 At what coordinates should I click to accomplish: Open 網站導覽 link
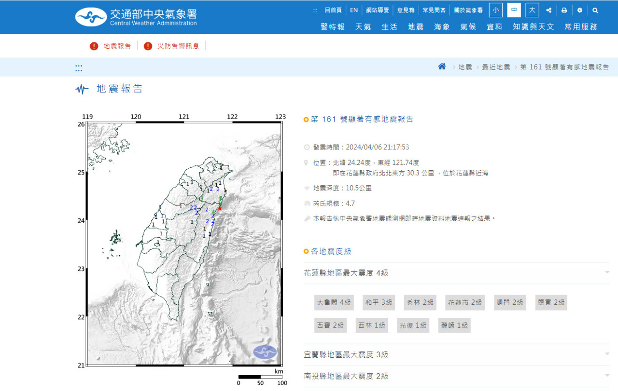[x=378, y=10]
